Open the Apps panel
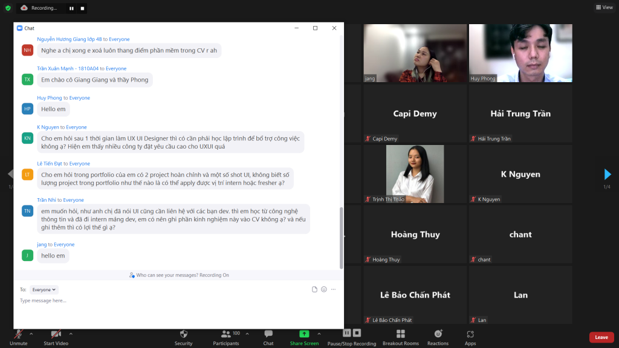This screenshot has height=348, width=619. (x=470, y=338)
